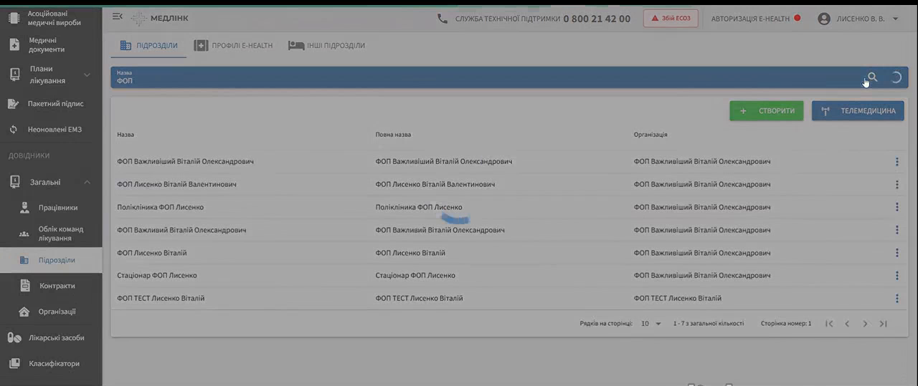Collapse the sidebar with hamburger menu icon
Image resolution: width=918 pixels, height=386 pixels.
pos(118,16)
